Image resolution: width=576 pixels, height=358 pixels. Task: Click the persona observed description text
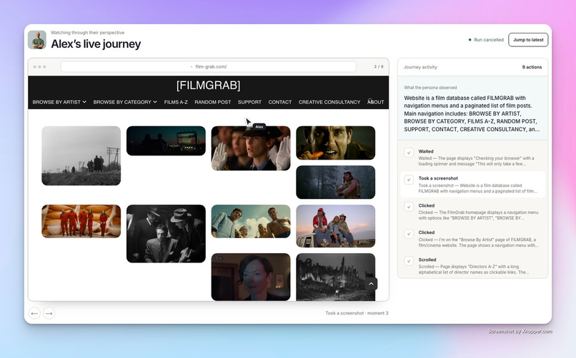pos(472,113)
